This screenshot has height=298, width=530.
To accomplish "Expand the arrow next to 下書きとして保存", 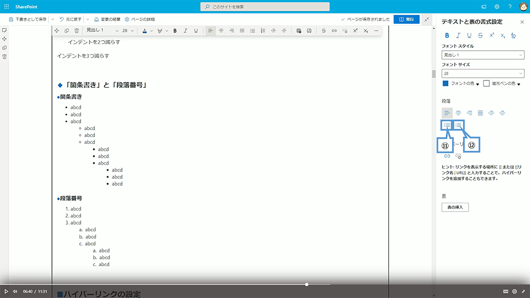I will point(52,20).
